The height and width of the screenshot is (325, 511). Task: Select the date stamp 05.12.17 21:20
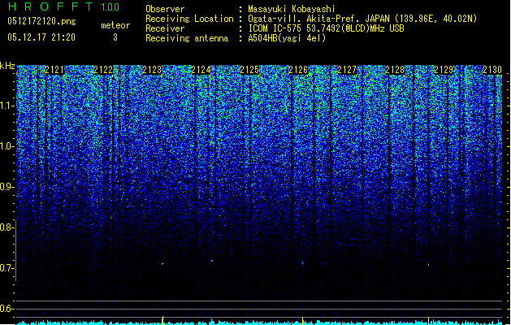pyautogui.click(x=41, y=37)
